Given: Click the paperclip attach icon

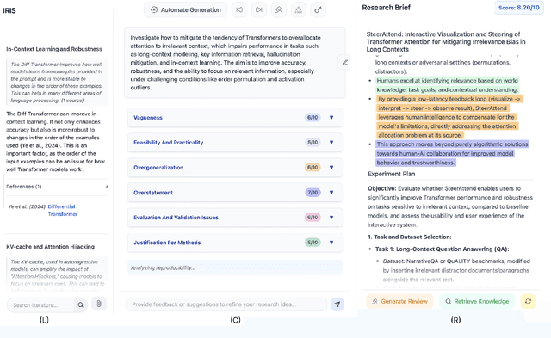Looking at the screenshot, I should point(99,304).
